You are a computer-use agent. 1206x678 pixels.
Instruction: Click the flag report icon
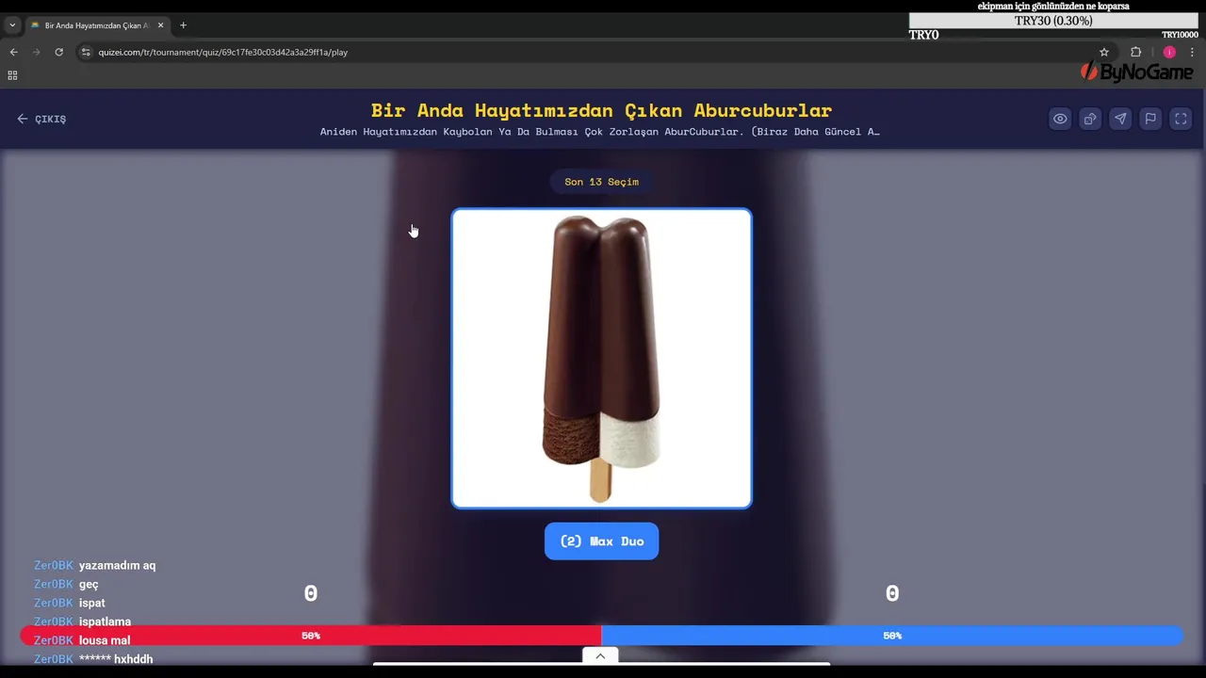pos(1150,119)
